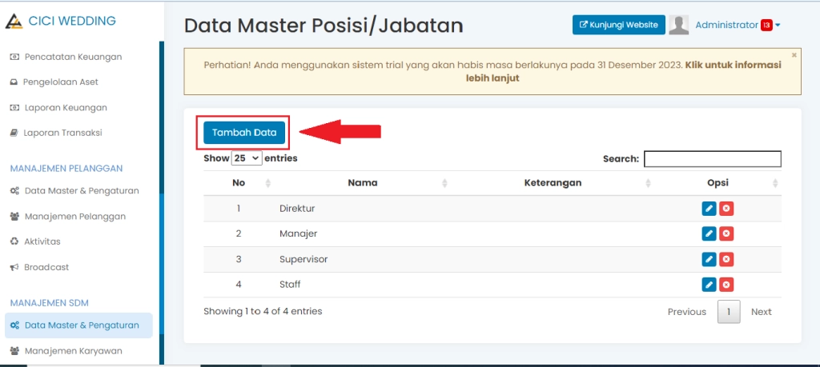This screenshot has width=820, height=367.
Task: Open Broadcast in the sidebar
Action: click(40, 267)
